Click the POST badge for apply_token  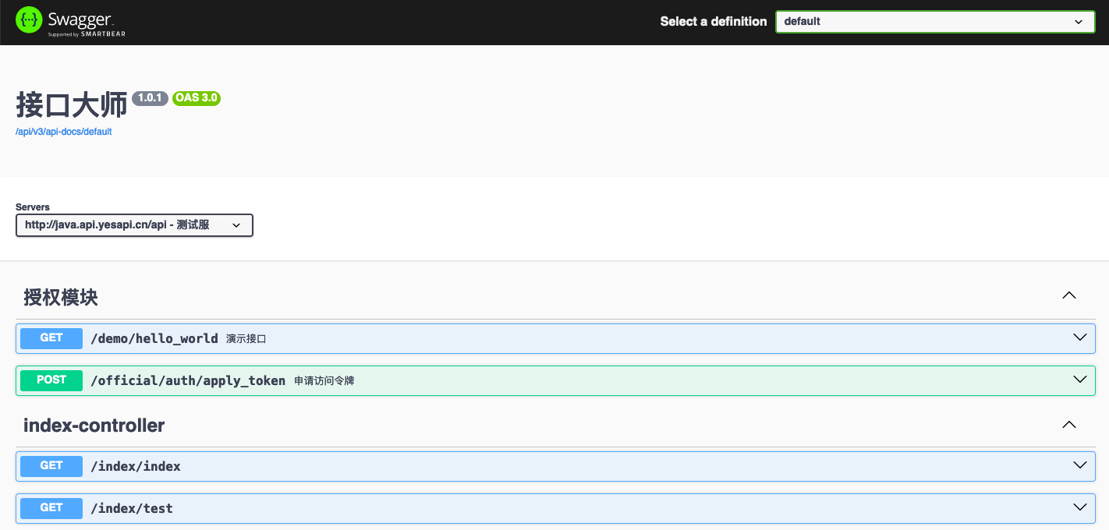(51, 380)
